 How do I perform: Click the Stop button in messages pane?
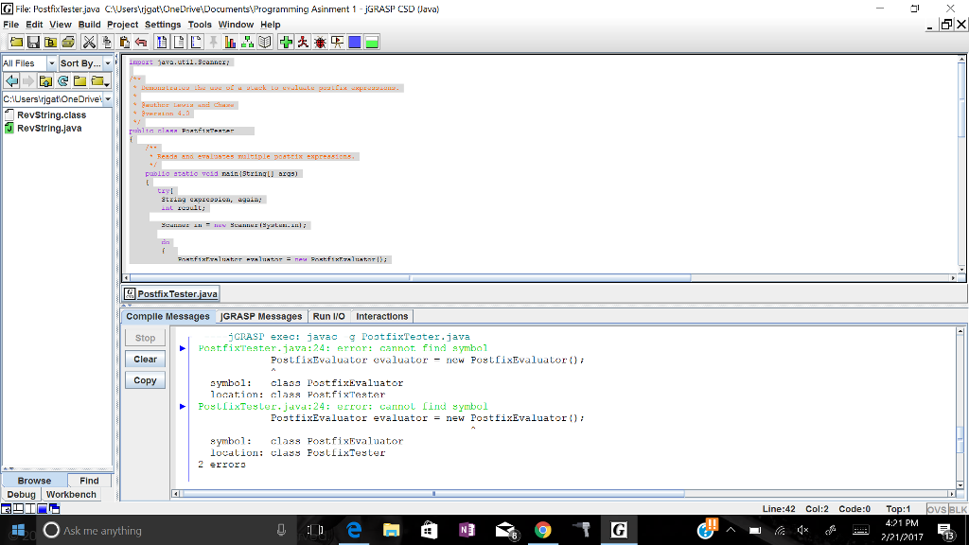point(145,338)
